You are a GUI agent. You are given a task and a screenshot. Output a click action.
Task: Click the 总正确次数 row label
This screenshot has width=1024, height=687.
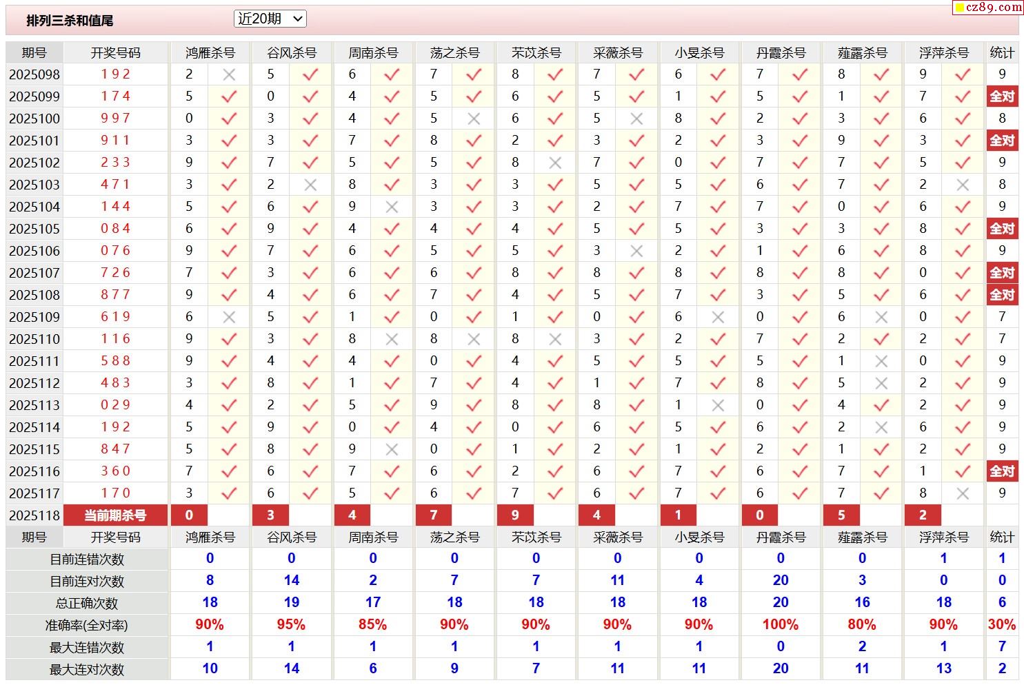pyautogui.click(x=87, y=604)
